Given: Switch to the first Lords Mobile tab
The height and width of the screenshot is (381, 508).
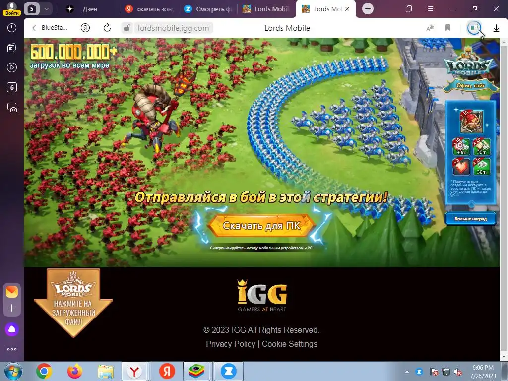Looking at the screenshot, I should pos(267,9).
